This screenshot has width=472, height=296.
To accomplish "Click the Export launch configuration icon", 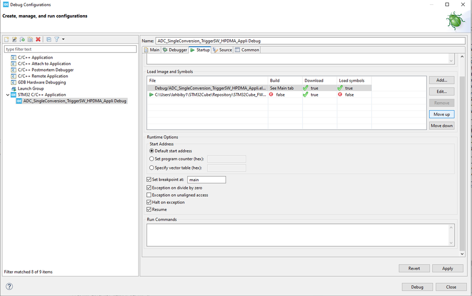I will (22, 39).
